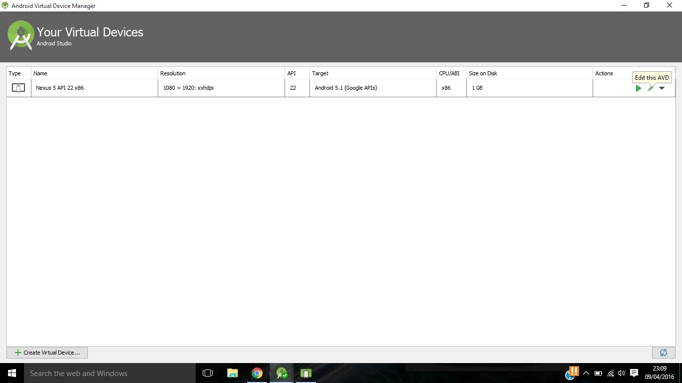682x383 pixels.
Task: Open Task View from the taskbar
Action: click(x=208, y=373)
